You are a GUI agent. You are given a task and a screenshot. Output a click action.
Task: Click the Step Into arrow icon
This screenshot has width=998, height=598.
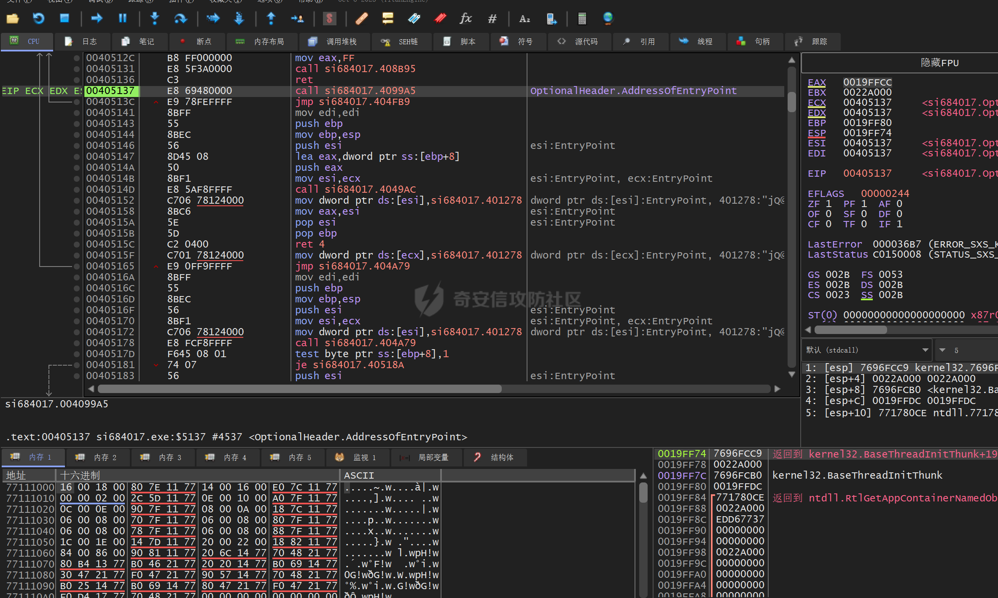coord(155,19)
